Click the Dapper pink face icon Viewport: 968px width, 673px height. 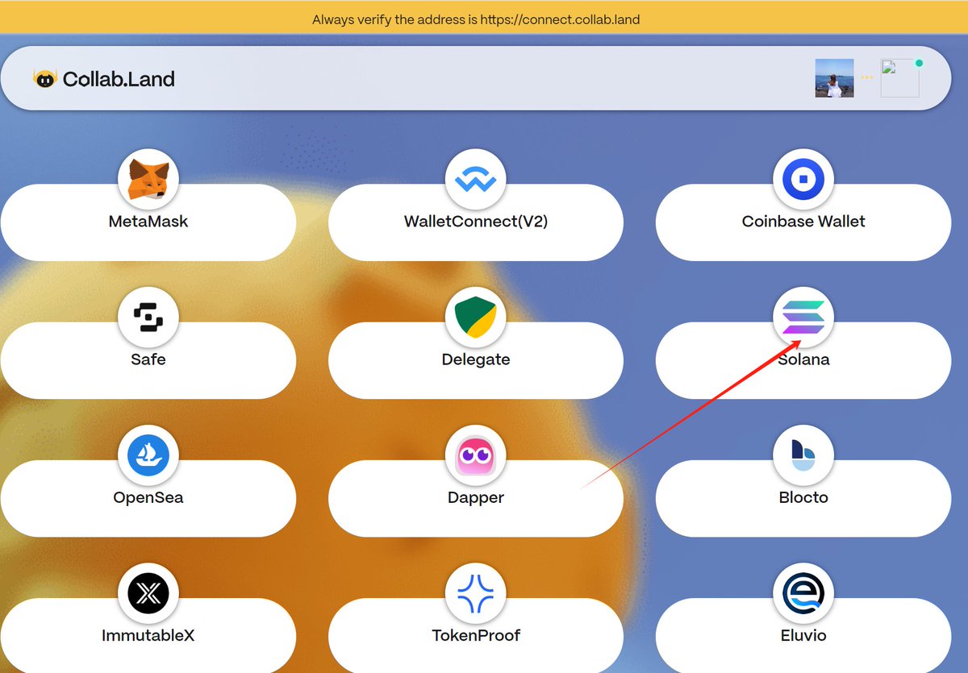pos(476,456)
